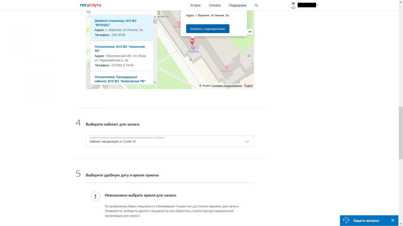403x226 pixels.
Task: Select Поликлиника БУЗ ВО Аннинская РБ entry
Action: point(120,49)
